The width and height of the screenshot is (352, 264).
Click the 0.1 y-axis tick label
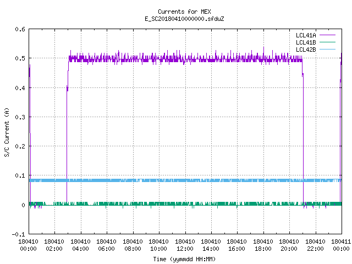tap(20, 175)
